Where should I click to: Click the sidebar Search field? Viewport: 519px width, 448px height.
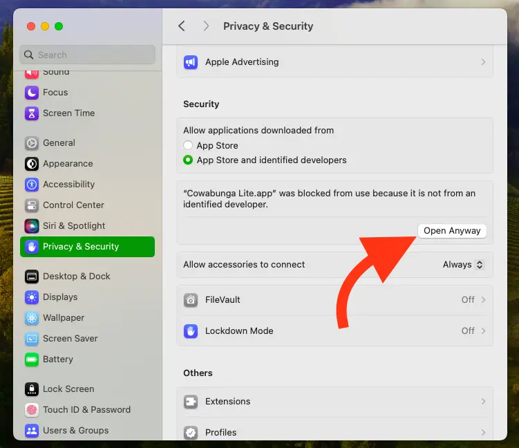coord(87,55)
